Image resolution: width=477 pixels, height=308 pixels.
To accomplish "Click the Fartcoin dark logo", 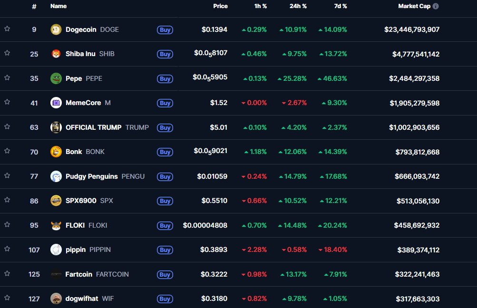I will [x=56, y=274].
